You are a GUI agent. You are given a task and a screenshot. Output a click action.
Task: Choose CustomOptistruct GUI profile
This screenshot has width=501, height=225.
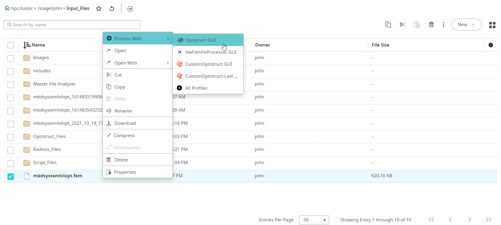tap(208, 64)
